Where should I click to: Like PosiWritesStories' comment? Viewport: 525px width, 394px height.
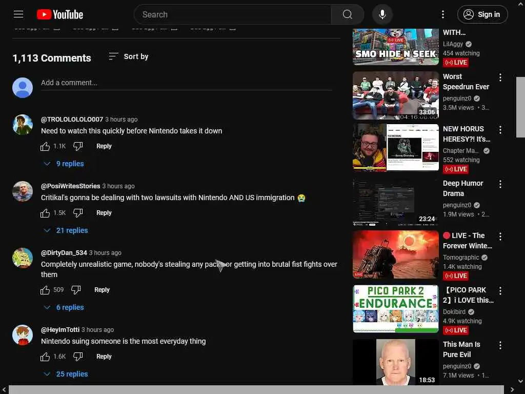tap(45, 213)
